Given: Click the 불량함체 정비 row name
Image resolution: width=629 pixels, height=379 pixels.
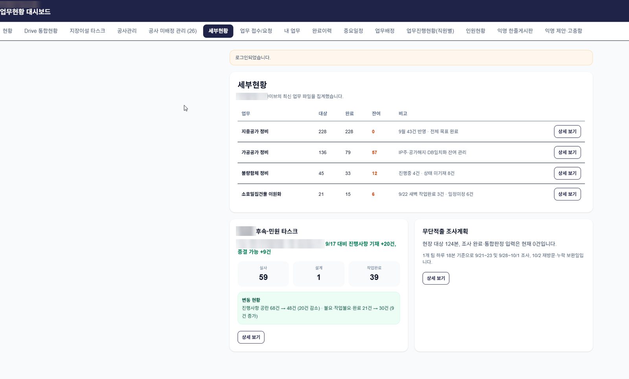Looking at the screenshot, I should [255, 173].
